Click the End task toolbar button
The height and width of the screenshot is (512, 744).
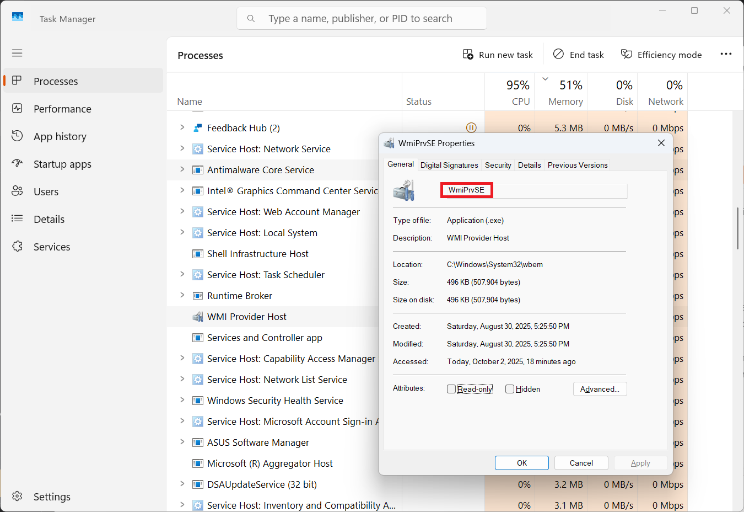[x=579, y=55]
